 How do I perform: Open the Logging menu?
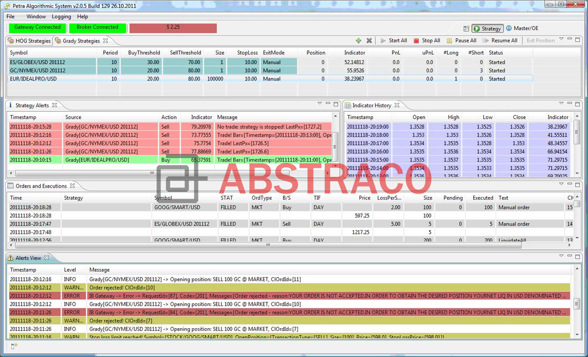(x=61, y=16)
